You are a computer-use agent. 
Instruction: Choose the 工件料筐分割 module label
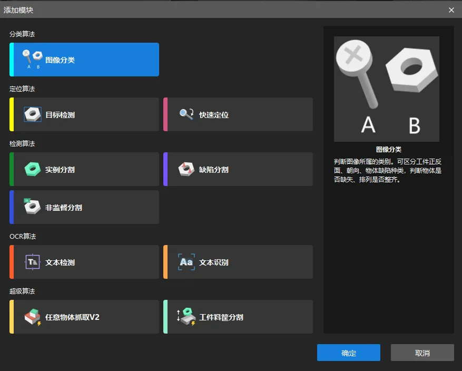pos(221,317)
